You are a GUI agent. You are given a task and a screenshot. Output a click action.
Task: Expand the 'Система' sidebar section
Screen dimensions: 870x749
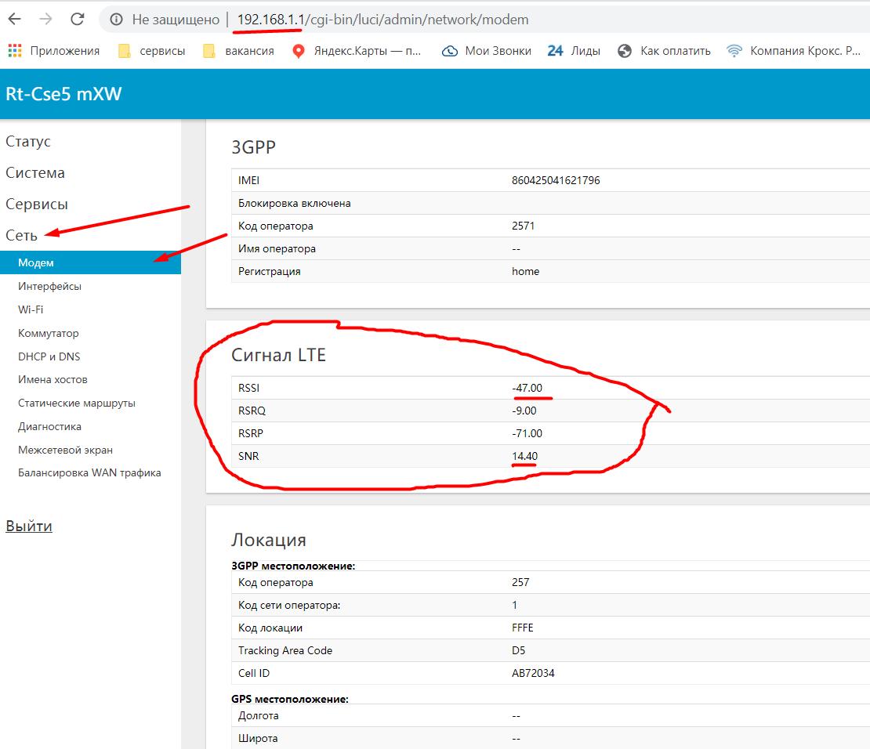pos(35,173)
